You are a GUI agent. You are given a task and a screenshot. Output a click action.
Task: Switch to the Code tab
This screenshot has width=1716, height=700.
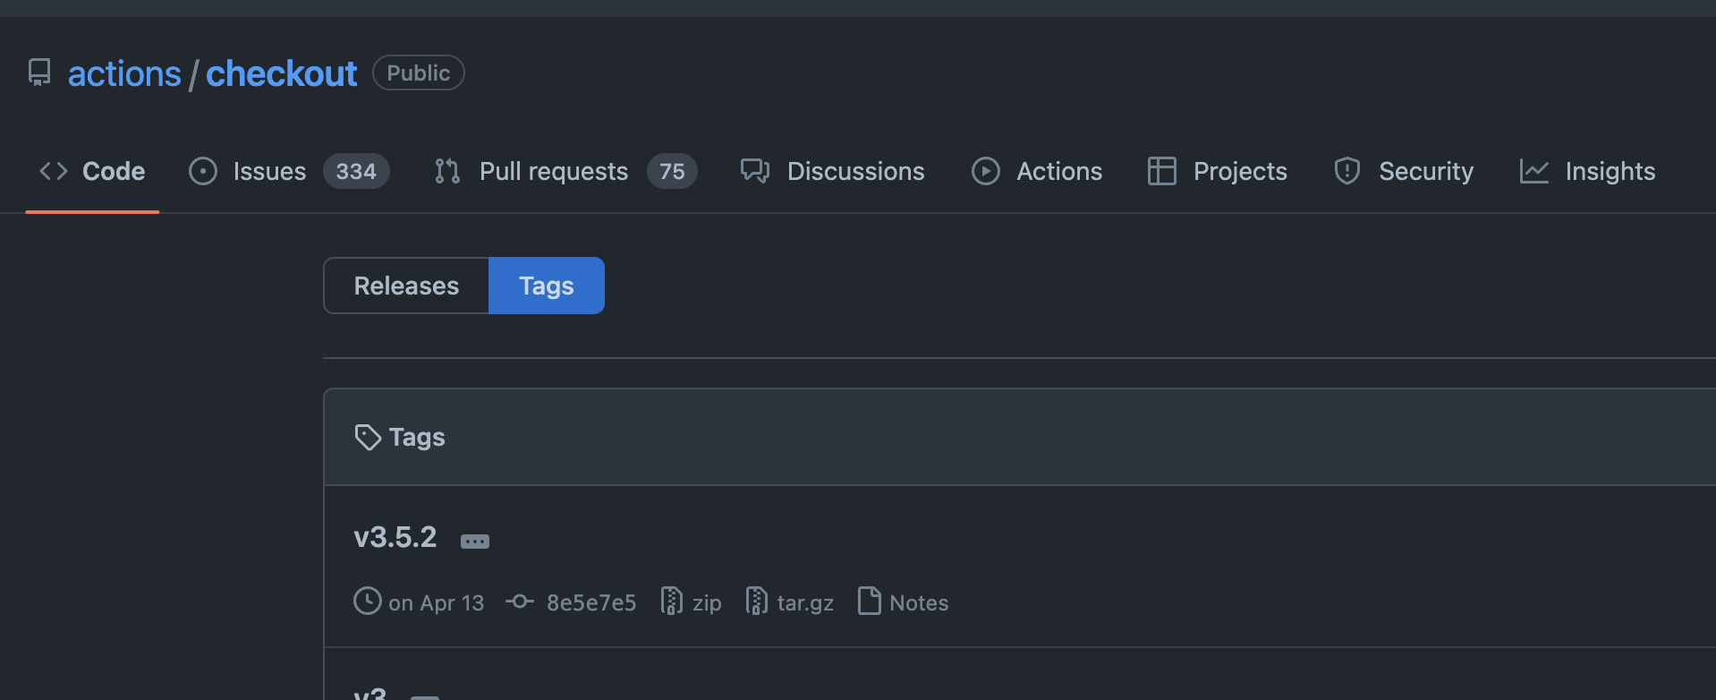pos(92,171)
